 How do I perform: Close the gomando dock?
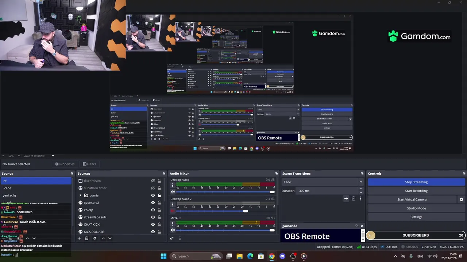[362, 226]
